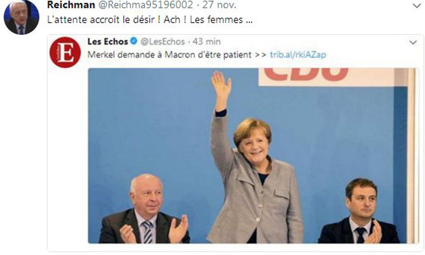Viewport: 425px width, 255px height.
Task: Click the @LesEchos handle
Action: coord(163,41)
